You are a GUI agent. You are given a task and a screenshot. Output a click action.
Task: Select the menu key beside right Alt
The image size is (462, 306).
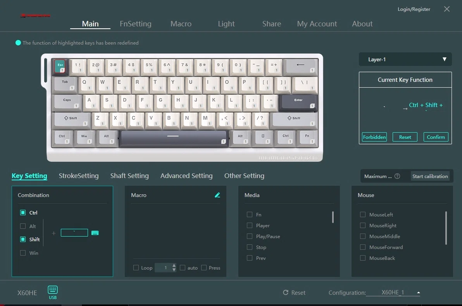click(x=263, y=138)
